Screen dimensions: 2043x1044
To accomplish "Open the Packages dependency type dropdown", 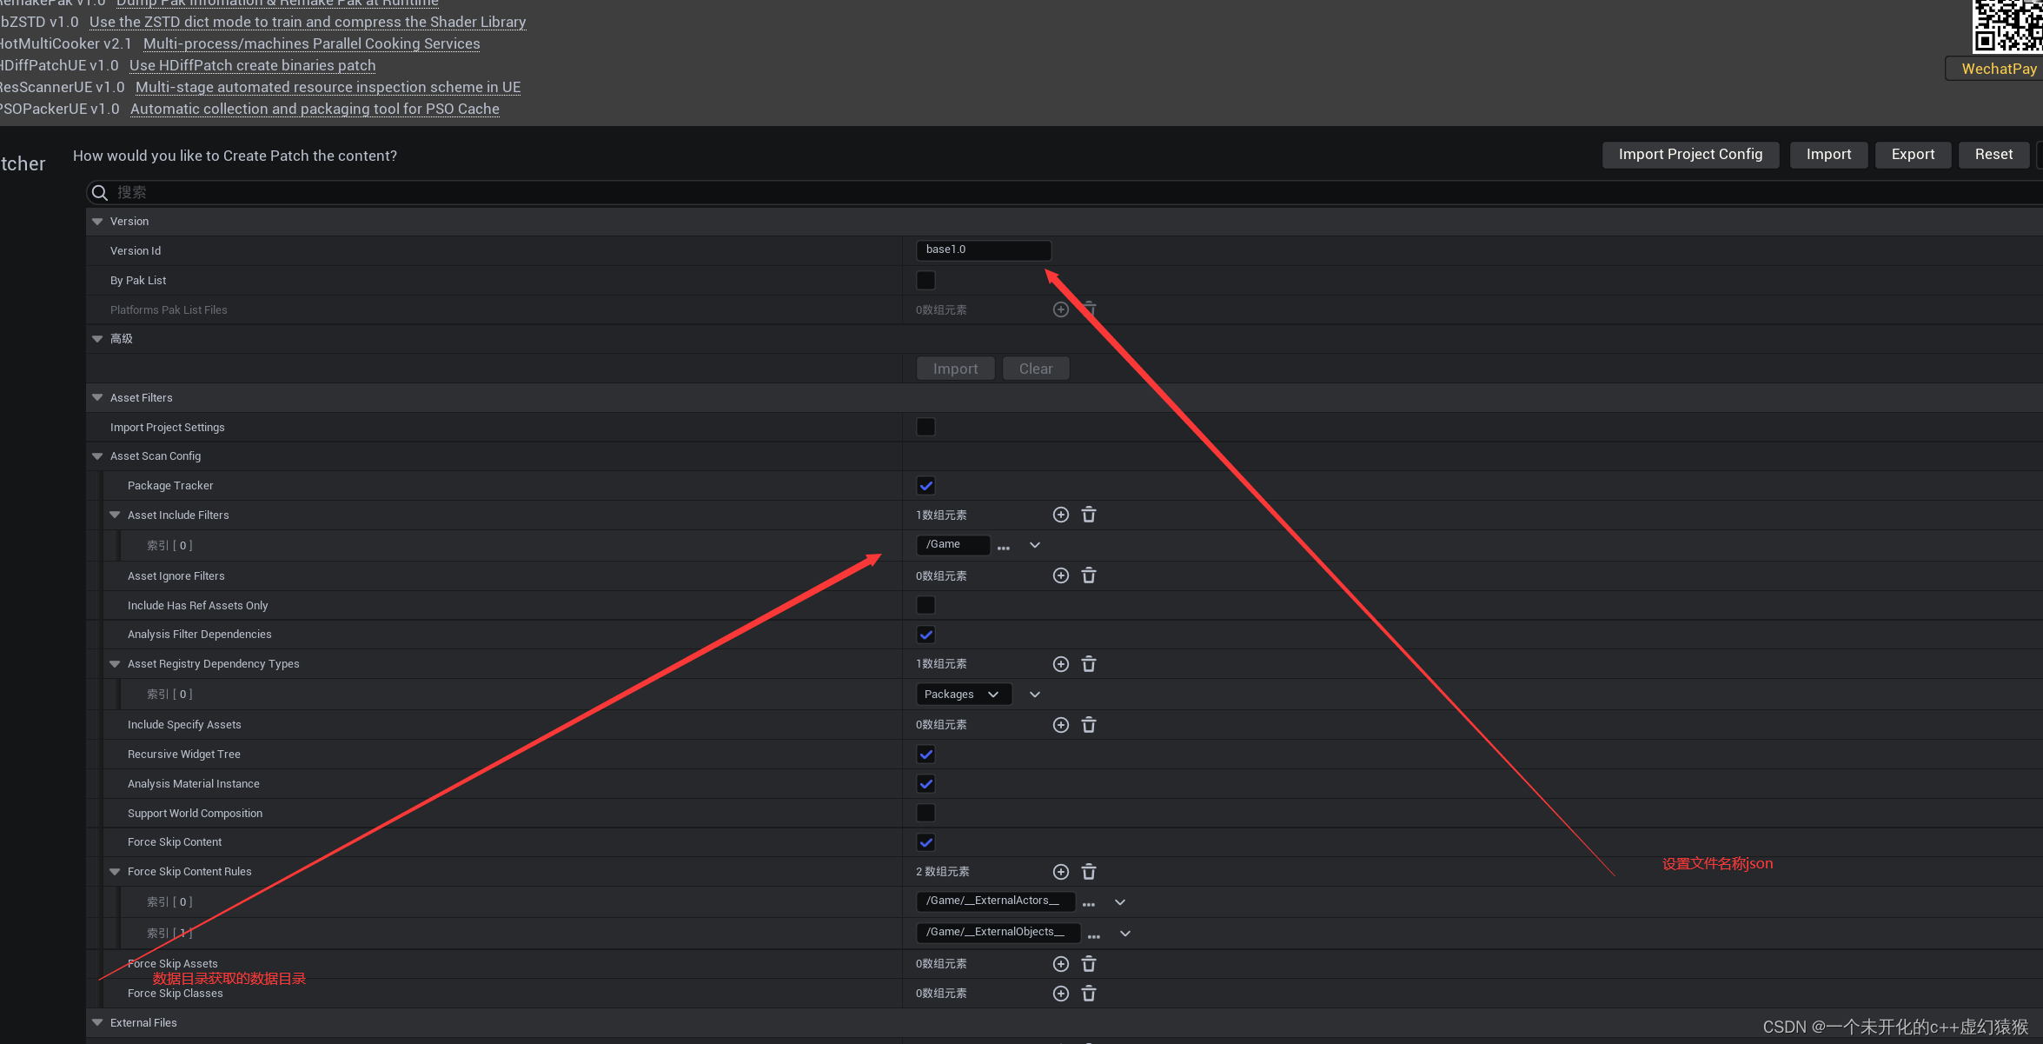I will pyautogui.click(x=963, y=694).
